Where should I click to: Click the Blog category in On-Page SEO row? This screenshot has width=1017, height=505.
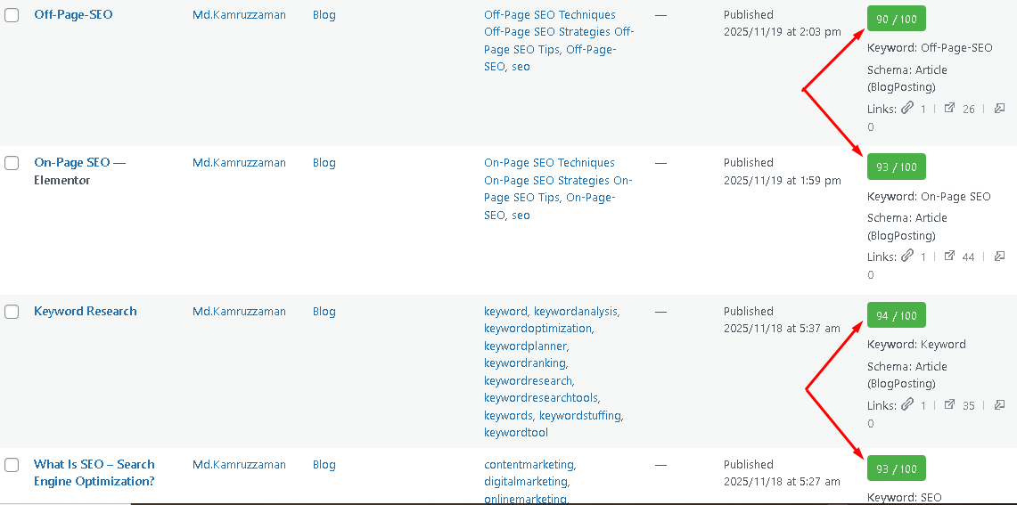324,163
